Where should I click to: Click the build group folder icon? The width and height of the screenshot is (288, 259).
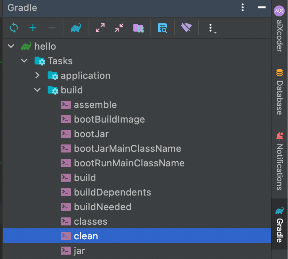tap(53, 90)
